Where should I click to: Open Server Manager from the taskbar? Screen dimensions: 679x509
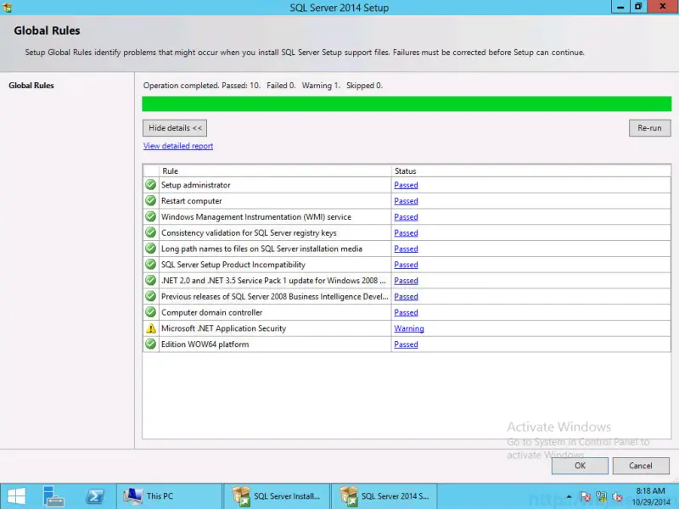[x=53, y=495]
